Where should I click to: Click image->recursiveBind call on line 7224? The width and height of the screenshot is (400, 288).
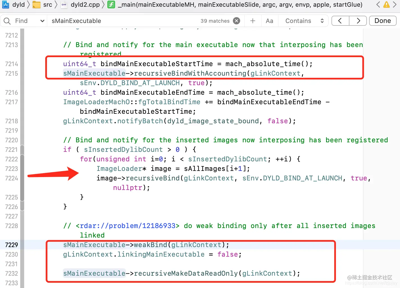pos(138,178)
